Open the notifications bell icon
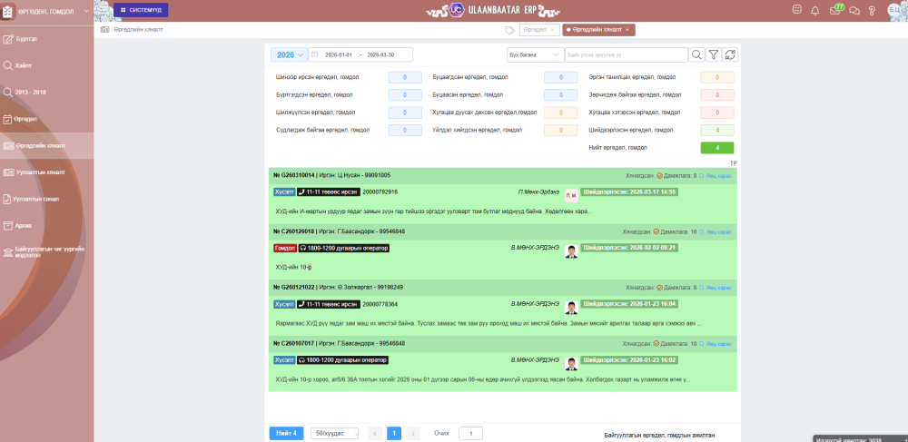The height and width of the screenshot is (442, 908). (x=815, y=10)
